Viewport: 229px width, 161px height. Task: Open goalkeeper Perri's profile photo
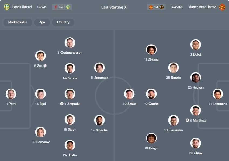click(x=11, y=94)
